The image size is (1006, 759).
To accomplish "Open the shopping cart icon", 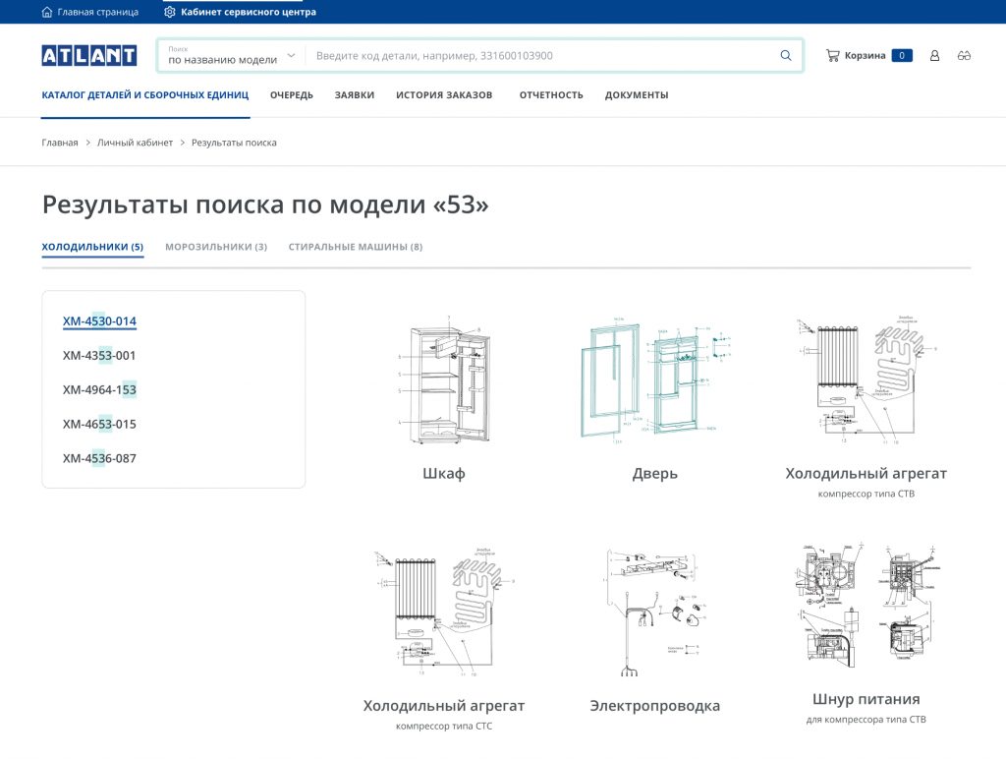I will coord(832,56).
